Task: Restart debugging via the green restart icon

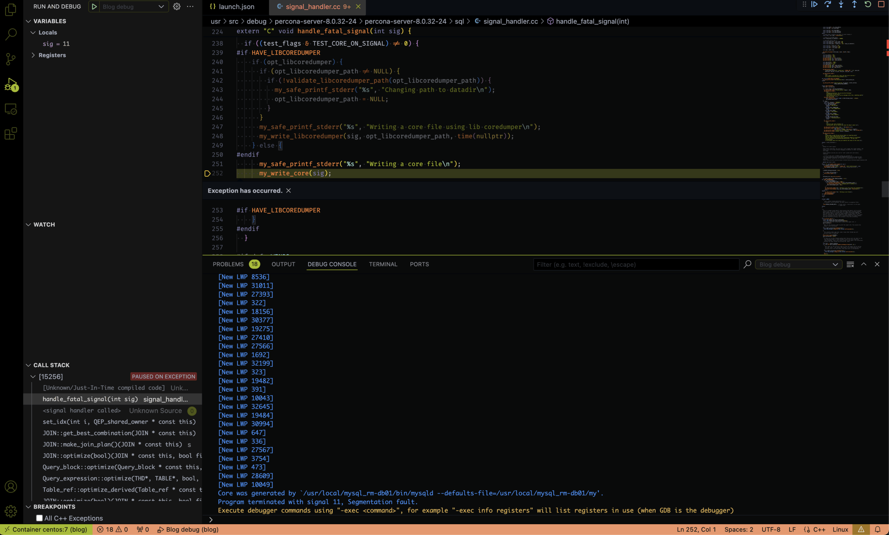Action: click(867, 5)
